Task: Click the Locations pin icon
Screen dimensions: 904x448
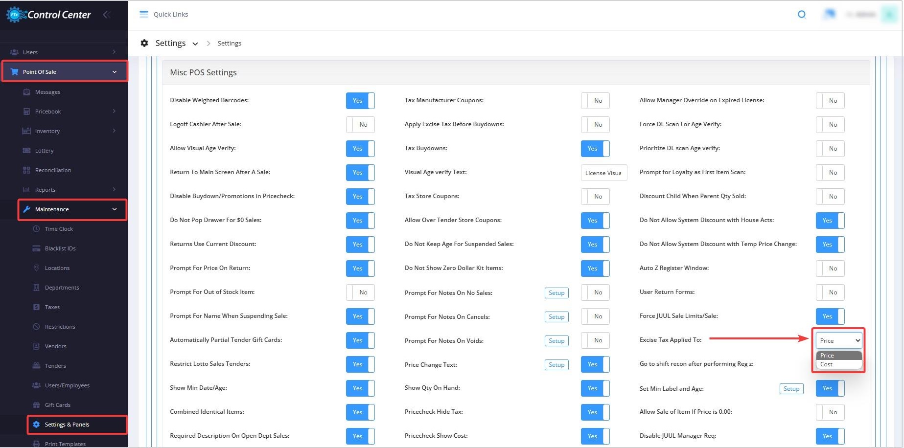Action: [x=36, y=268]
